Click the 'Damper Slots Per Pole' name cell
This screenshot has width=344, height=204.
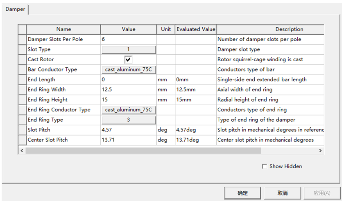(63, 39)
